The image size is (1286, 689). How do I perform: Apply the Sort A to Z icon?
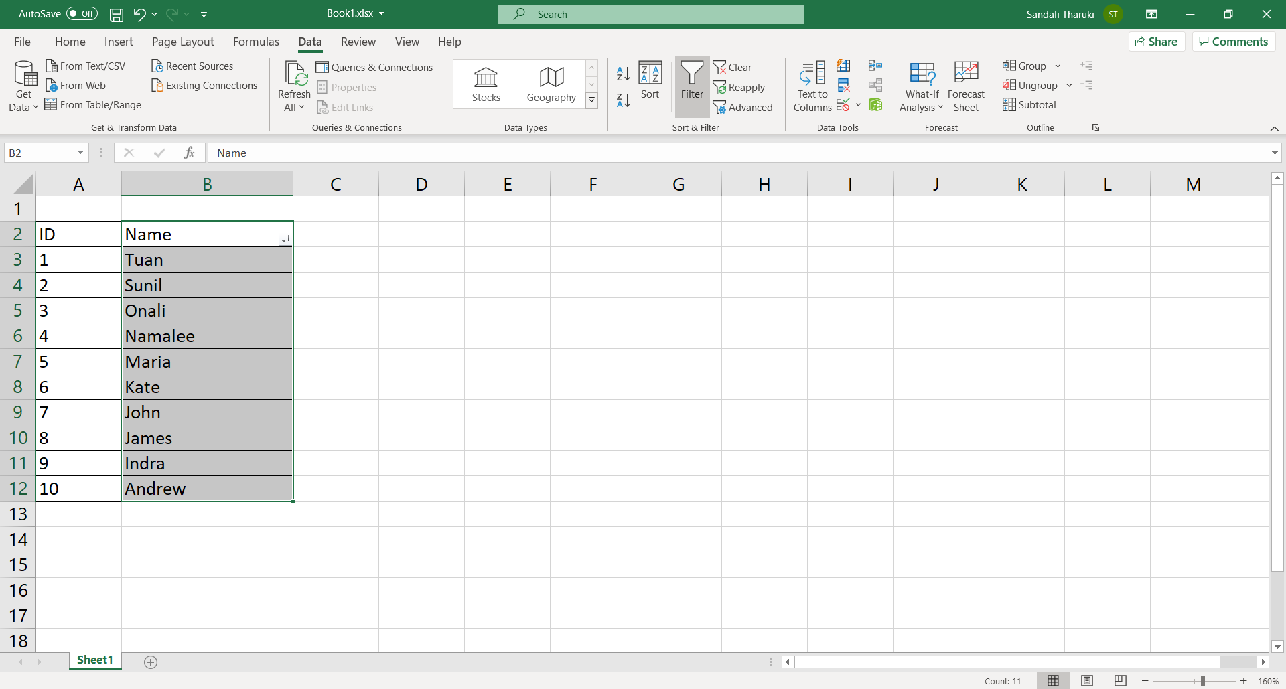click(623, 74)
